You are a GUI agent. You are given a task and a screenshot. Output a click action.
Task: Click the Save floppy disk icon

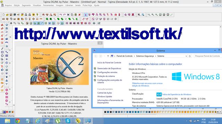(x=11, y=14)
